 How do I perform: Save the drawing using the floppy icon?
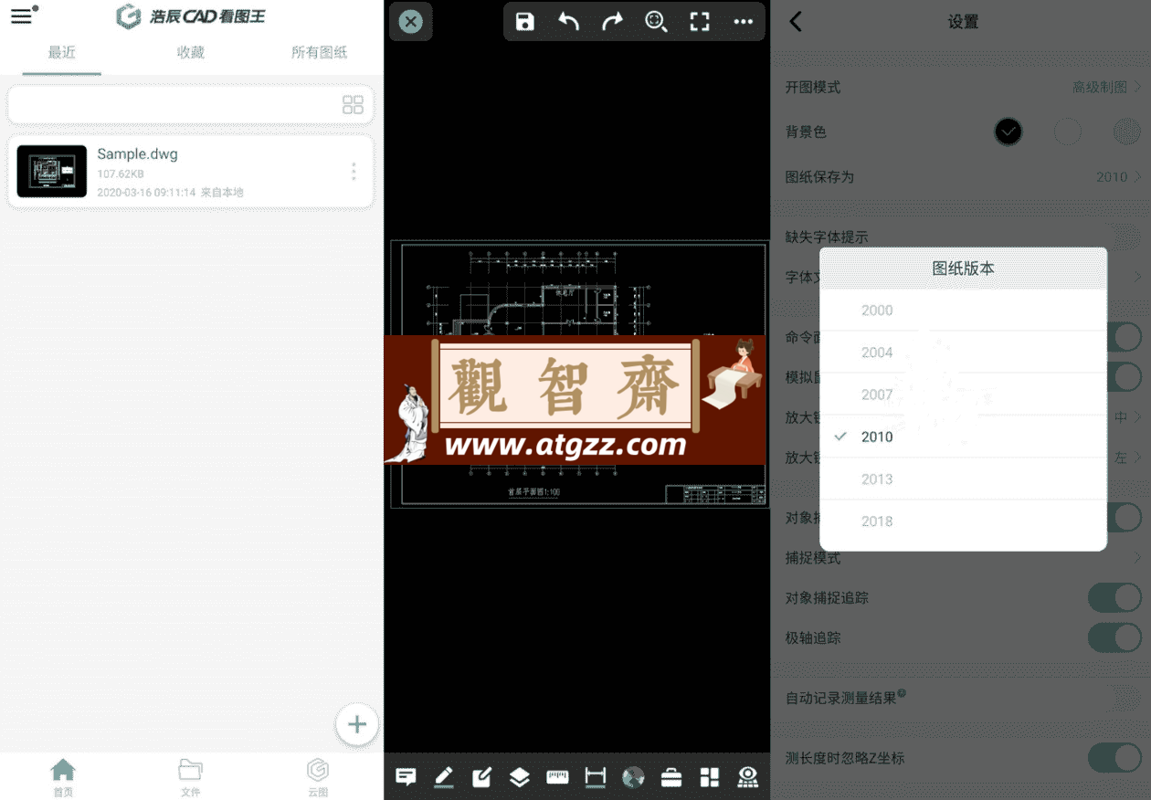(524, 22)
